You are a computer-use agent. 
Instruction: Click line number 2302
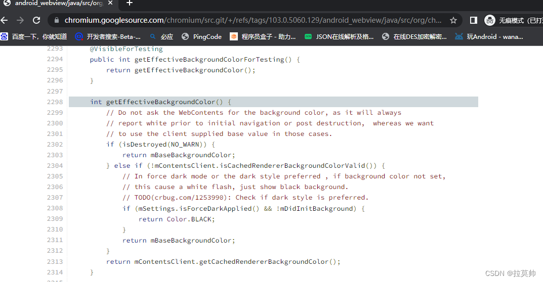55,145
